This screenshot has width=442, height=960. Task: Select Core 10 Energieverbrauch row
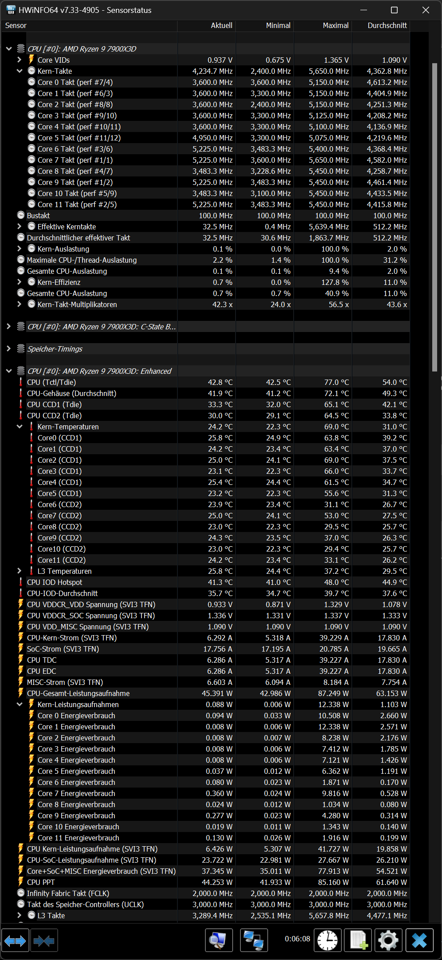[x=205, y=826]
